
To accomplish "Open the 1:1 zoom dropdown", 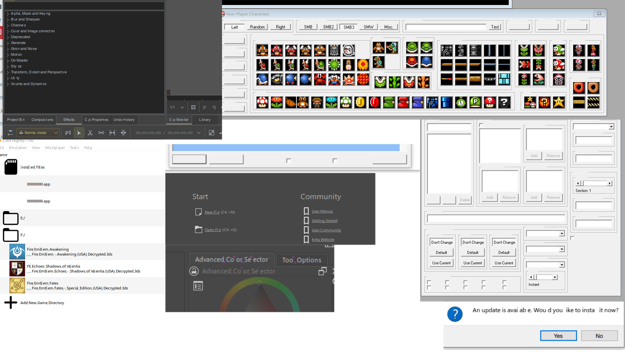I will pos(177,107).
